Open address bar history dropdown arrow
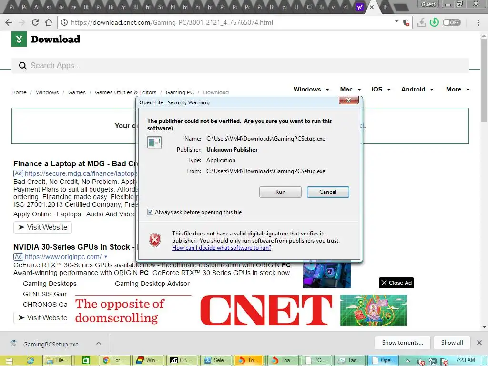Viewport: 488px width, 366px height. point(397,21)
